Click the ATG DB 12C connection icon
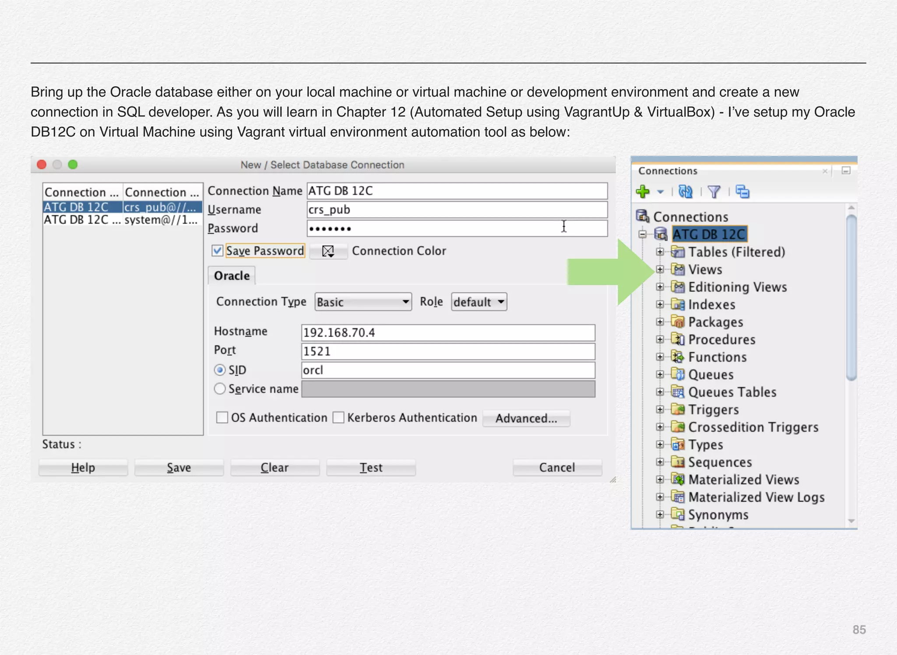Viewport: 897px width, 655px height. [x=660, y=234]
